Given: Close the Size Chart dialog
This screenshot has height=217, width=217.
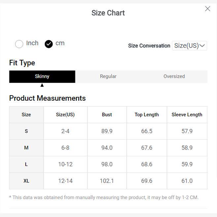Looking at the screenshot, I should point(207,9).
